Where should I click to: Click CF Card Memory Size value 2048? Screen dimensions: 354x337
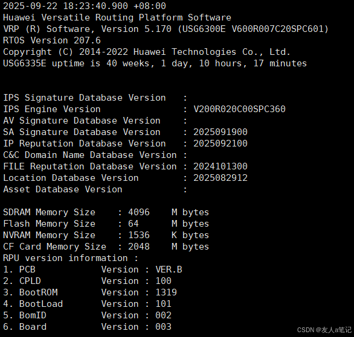click(139, 247)
